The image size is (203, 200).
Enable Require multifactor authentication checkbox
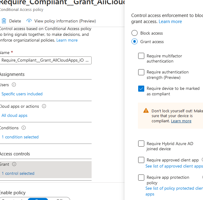(141, 56)
